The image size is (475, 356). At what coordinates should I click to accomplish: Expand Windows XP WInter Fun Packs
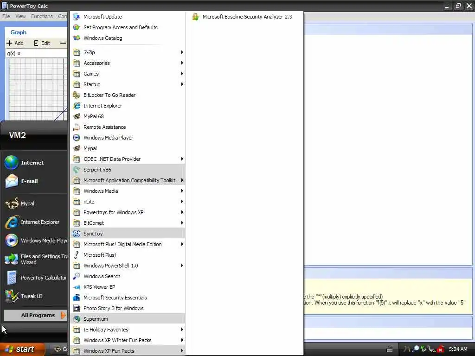(x=128, y=340)
